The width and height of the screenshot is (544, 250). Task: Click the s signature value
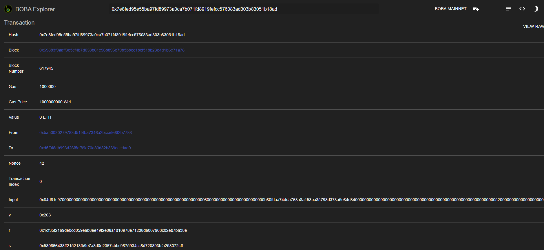point(111,246)
